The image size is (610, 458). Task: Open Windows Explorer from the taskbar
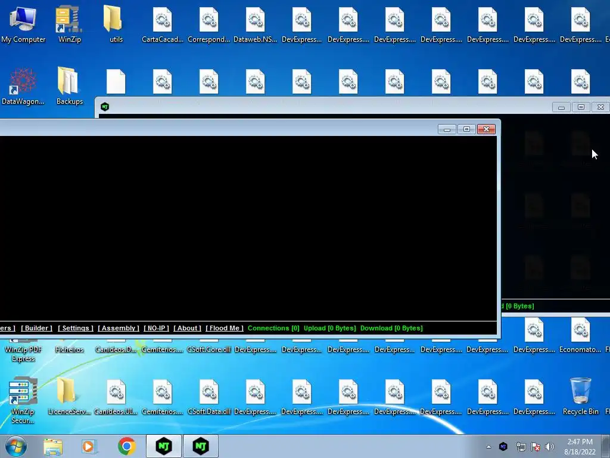coord(53,446)
